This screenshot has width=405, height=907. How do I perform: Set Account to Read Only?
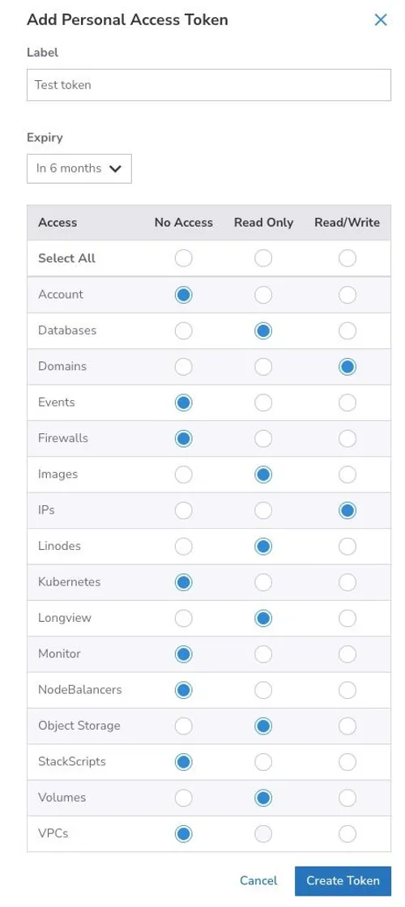point(263,295)
